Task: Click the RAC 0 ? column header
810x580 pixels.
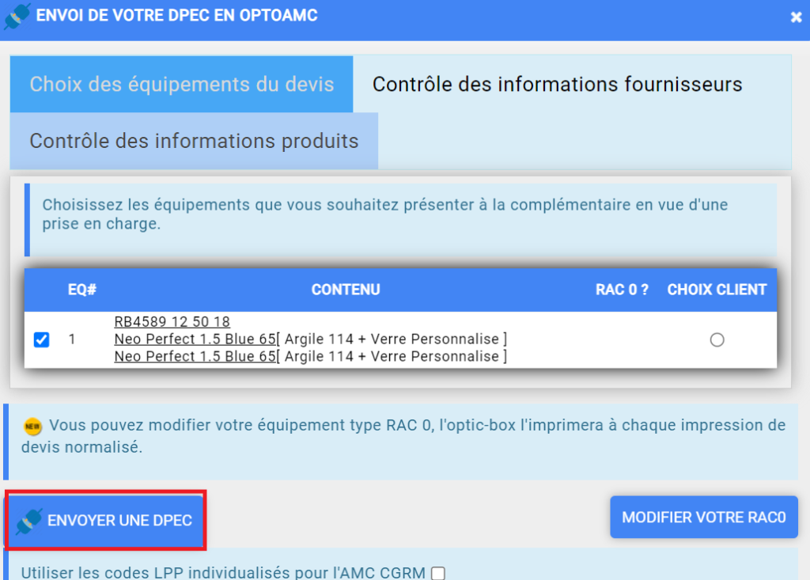Action: pyautogui.click(x=622, y=290)
